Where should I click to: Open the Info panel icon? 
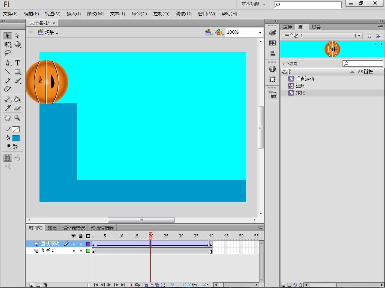point(272,69)
